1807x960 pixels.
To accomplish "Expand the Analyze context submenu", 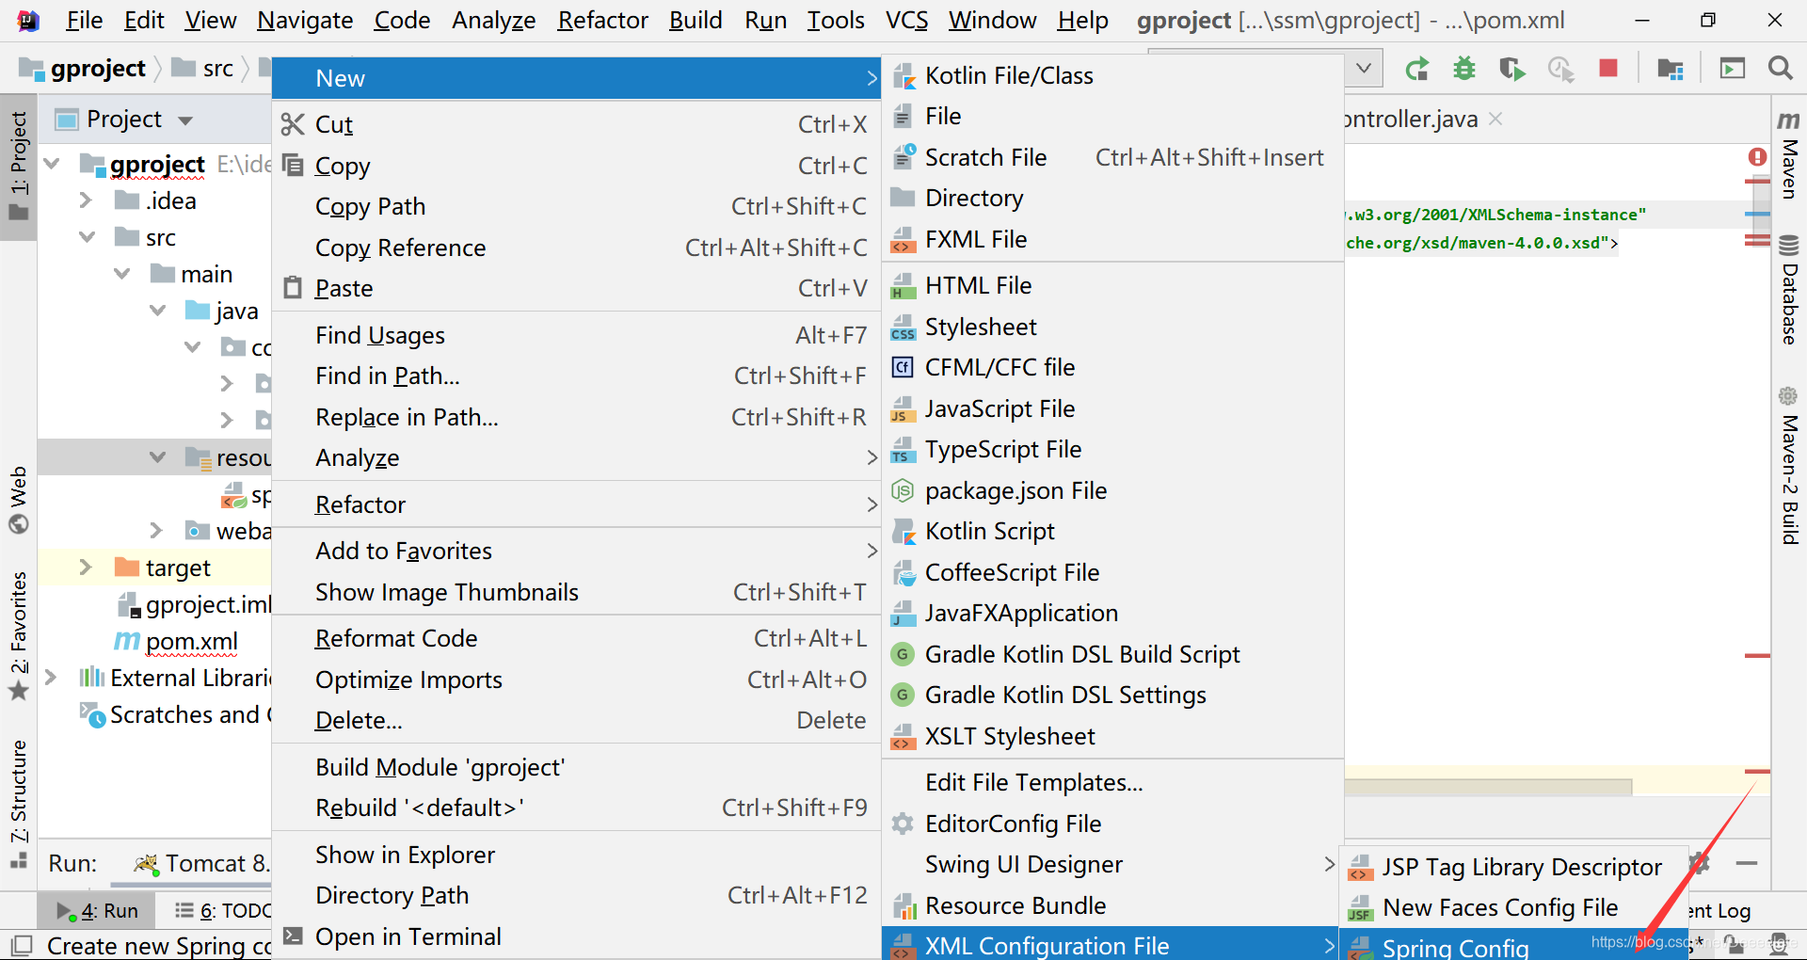I will (577, 457).
